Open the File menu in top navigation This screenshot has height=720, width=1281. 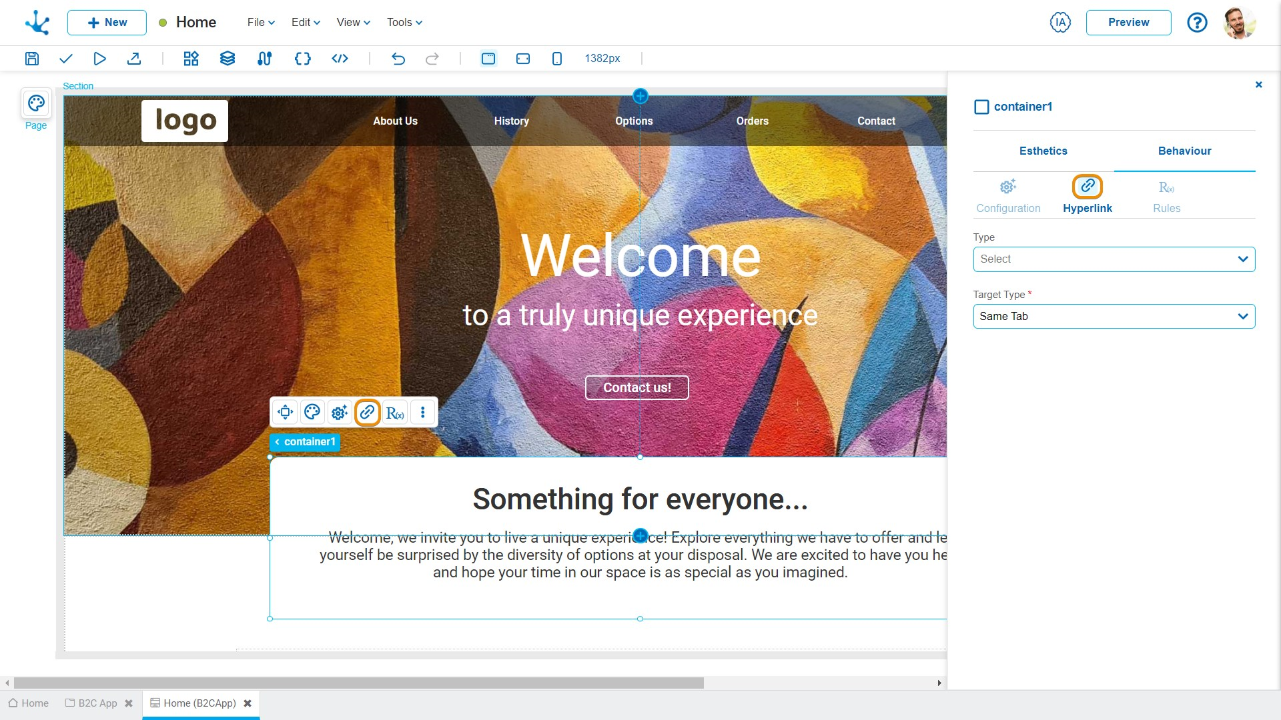(x=260, y=22)
